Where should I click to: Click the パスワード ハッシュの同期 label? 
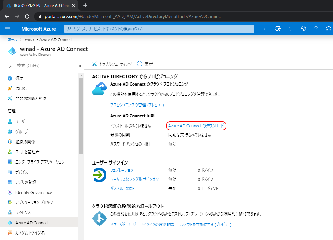coord(130,144)
